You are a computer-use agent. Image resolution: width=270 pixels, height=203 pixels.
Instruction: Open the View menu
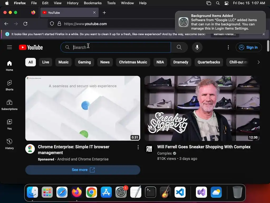[57, 3]
